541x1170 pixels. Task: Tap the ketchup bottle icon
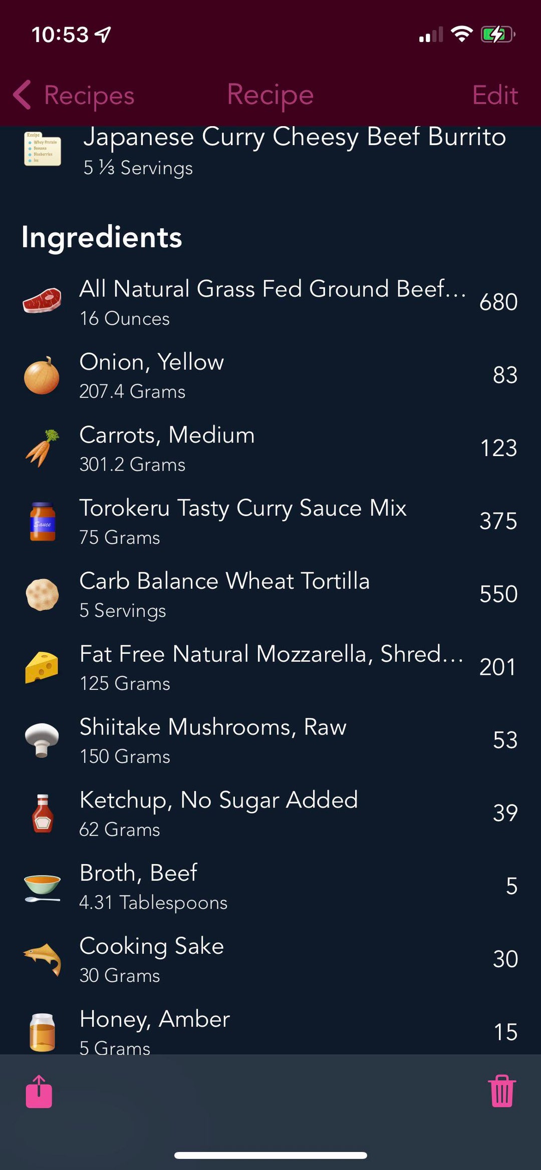point(42,813)
